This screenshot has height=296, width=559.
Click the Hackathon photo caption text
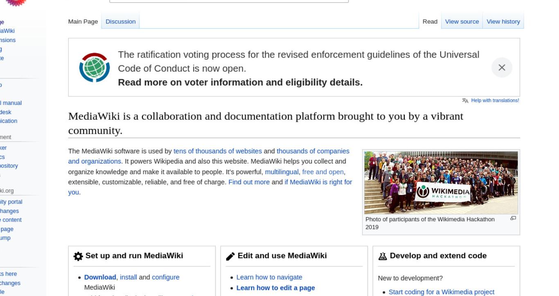point(430,223)
